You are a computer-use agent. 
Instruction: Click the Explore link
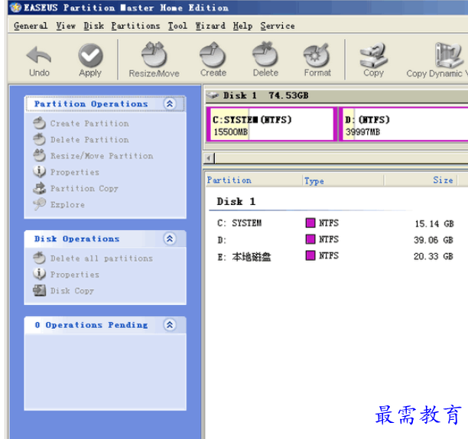pos(67,204)
